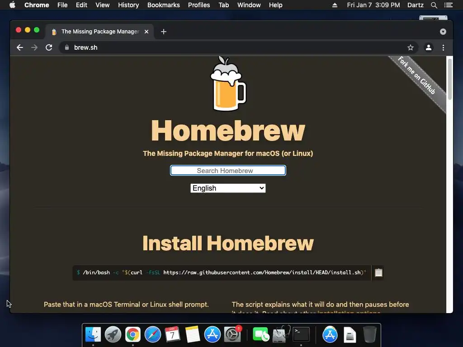Image resolution: width=463 pixels, height=347 pixels.
Task: Open the File menu
Action: coord(62,5)
